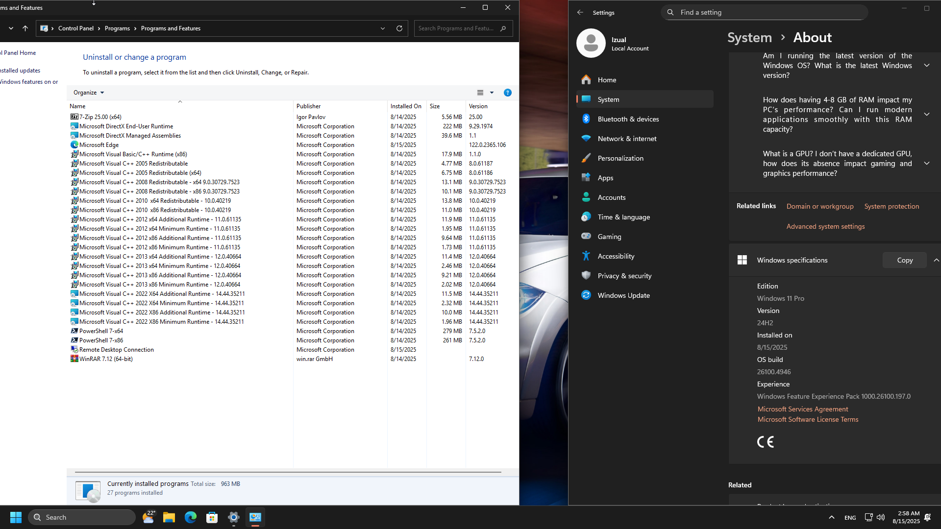
Task: Open System protection link
Action: click(x=891, y=206)
